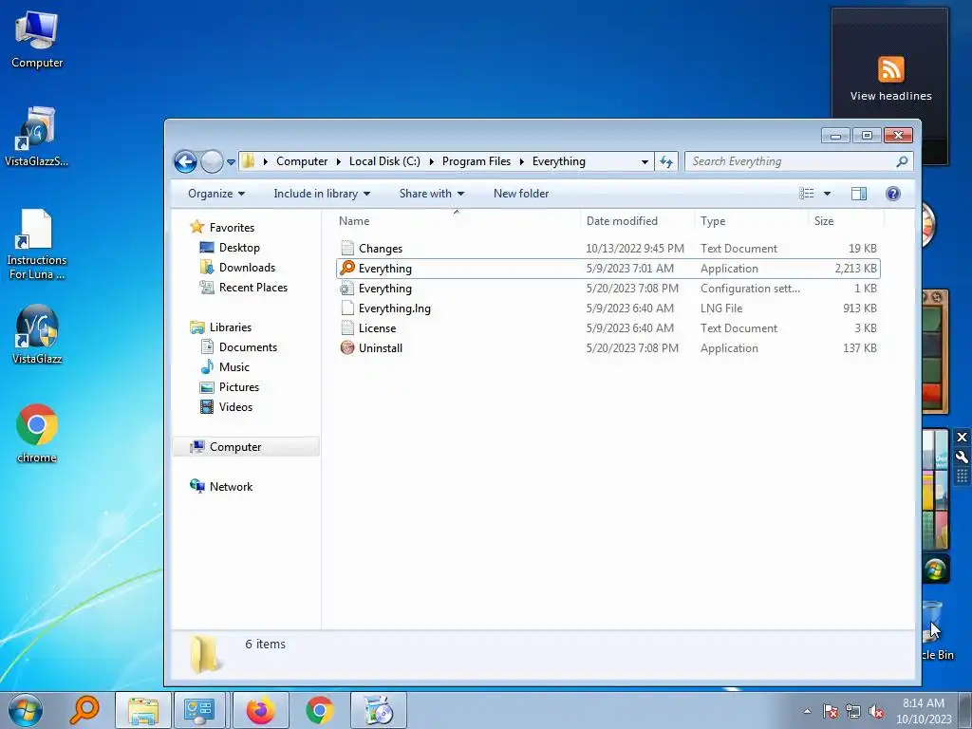Launch Firefox from the taskbar

[260, 710]
